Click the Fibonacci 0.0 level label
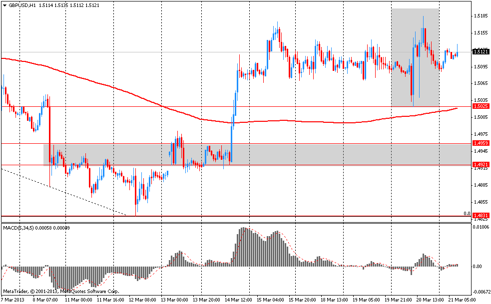491x304 pixels. (x=467, y=214)
